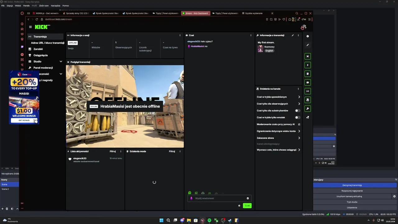The width and height of the screenshot is (398, 224).
Task: Switch to NGNW.pl browser tab
Action: coord(45,13)
